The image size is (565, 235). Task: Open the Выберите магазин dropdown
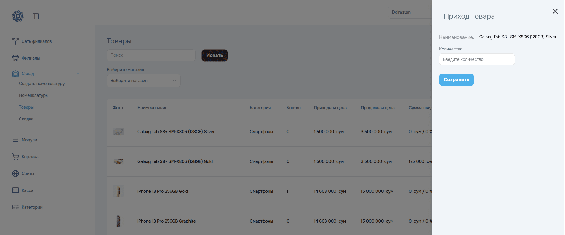tap(143, 81)
